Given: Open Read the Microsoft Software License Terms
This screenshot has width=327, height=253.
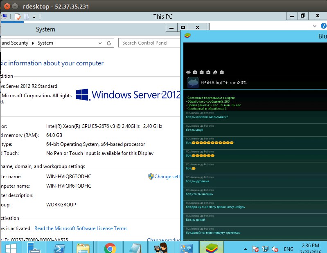Looking at the screenshot, I should (81, 228).
